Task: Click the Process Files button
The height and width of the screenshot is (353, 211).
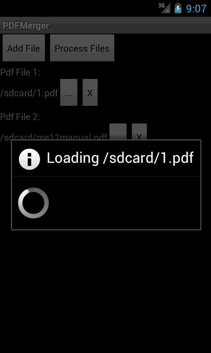Action: 82,48
